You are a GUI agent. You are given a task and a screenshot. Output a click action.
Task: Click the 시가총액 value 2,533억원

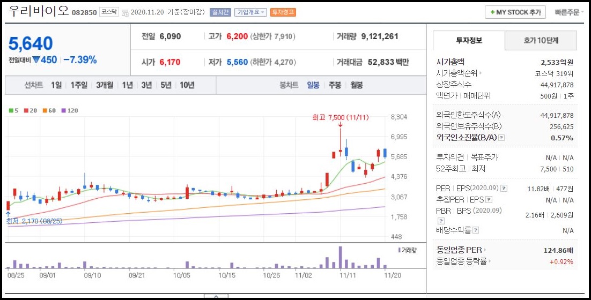(557, 62)
